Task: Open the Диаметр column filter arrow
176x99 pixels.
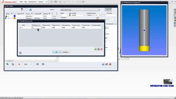Action: click(x=49, y=14)
